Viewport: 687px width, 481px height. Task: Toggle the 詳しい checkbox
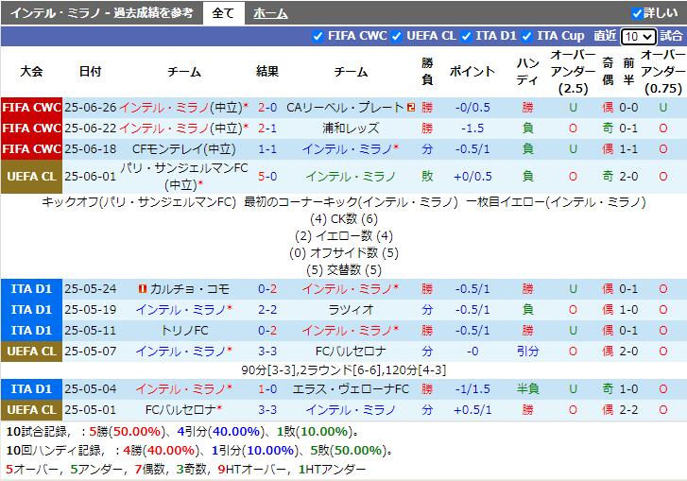[637, 13]
